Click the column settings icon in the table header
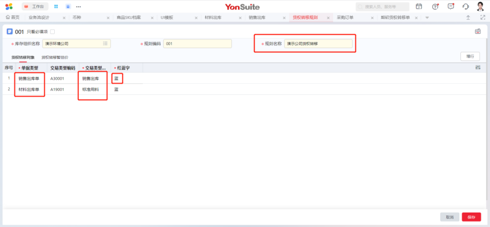Screen dimensions: 490x227 (x=478, y=68)
